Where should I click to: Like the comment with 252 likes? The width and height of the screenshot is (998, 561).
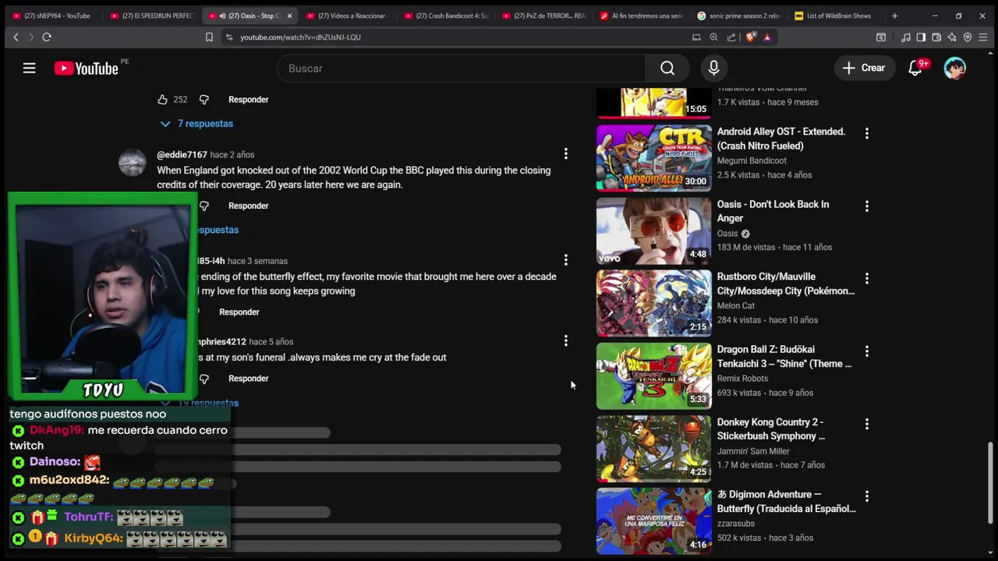coord(162,100)
